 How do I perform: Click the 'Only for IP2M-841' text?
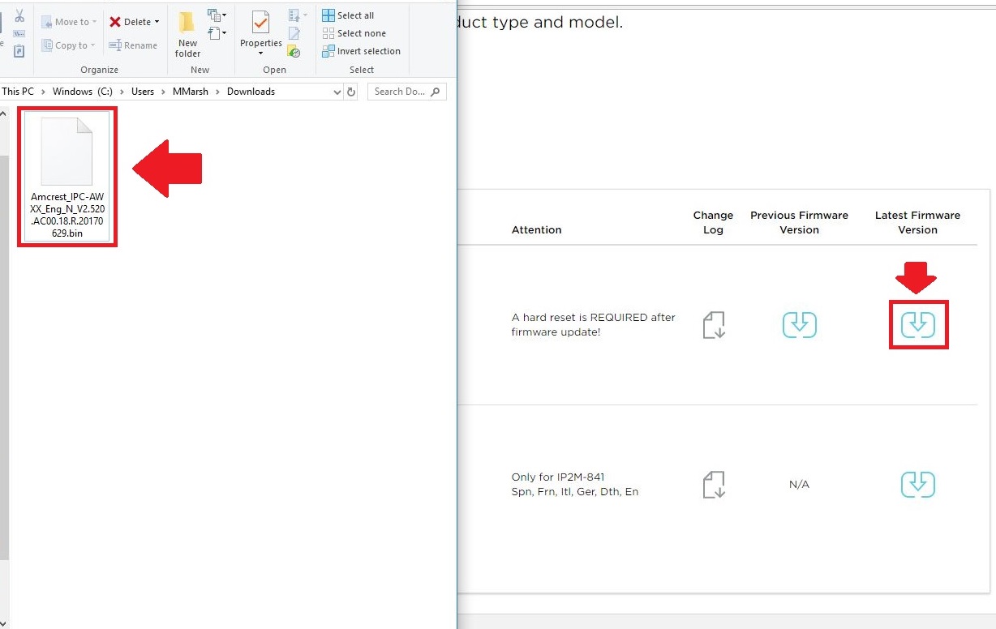pos(558,477)
